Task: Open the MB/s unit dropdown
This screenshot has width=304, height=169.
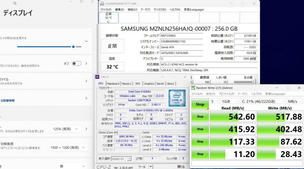Action: click(295, 101)
